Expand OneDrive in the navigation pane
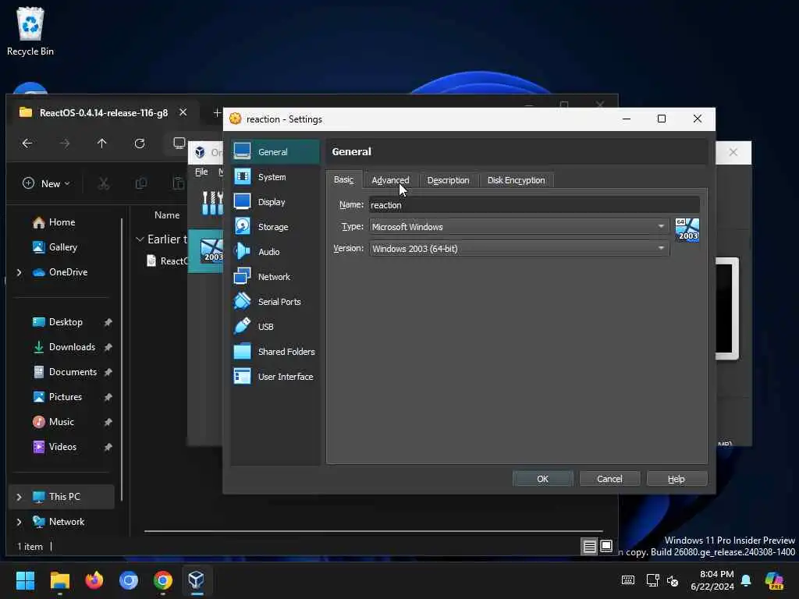799x599 pixels. (x=20, y=272)
